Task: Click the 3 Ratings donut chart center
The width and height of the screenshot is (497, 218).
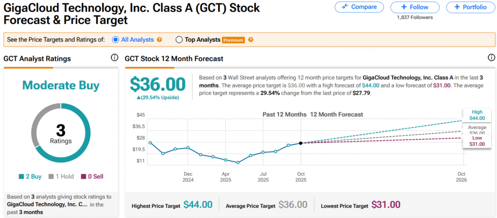Action: (61, 133)
